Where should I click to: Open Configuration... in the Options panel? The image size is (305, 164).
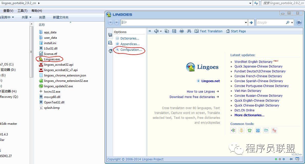pos(131,50)
